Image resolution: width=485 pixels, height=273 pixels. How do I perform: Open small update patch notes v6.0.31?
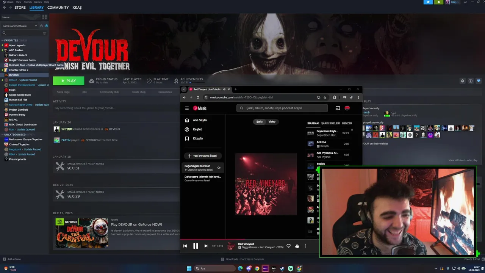coord(116,166)
